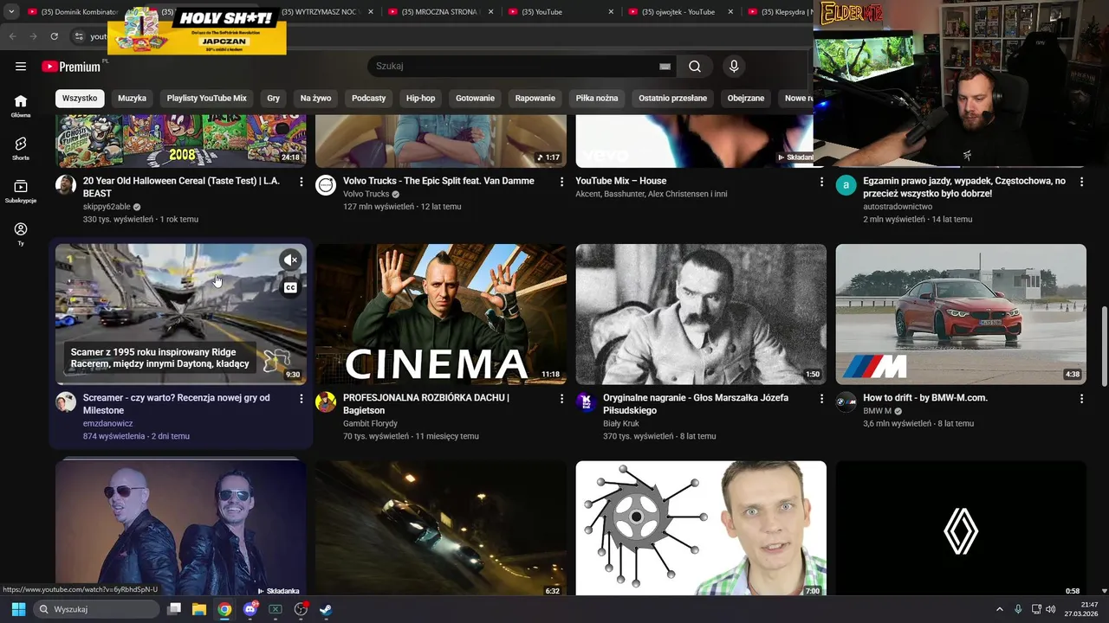
Task: Open Shorts in the left sidebar
Action: tap(21, 148)
